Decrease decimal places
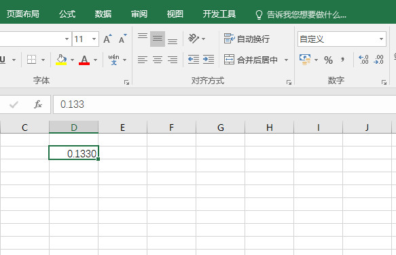396x255 pixels. click(379, 60)
